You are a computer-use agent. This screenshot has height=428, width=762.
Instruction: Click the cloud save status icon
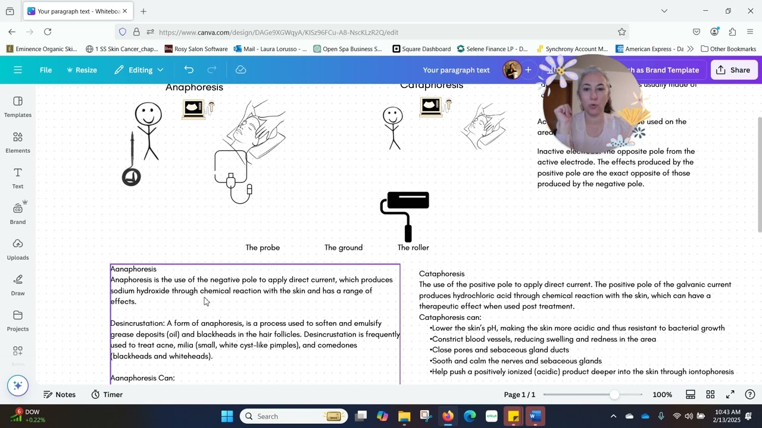point(241,70)
